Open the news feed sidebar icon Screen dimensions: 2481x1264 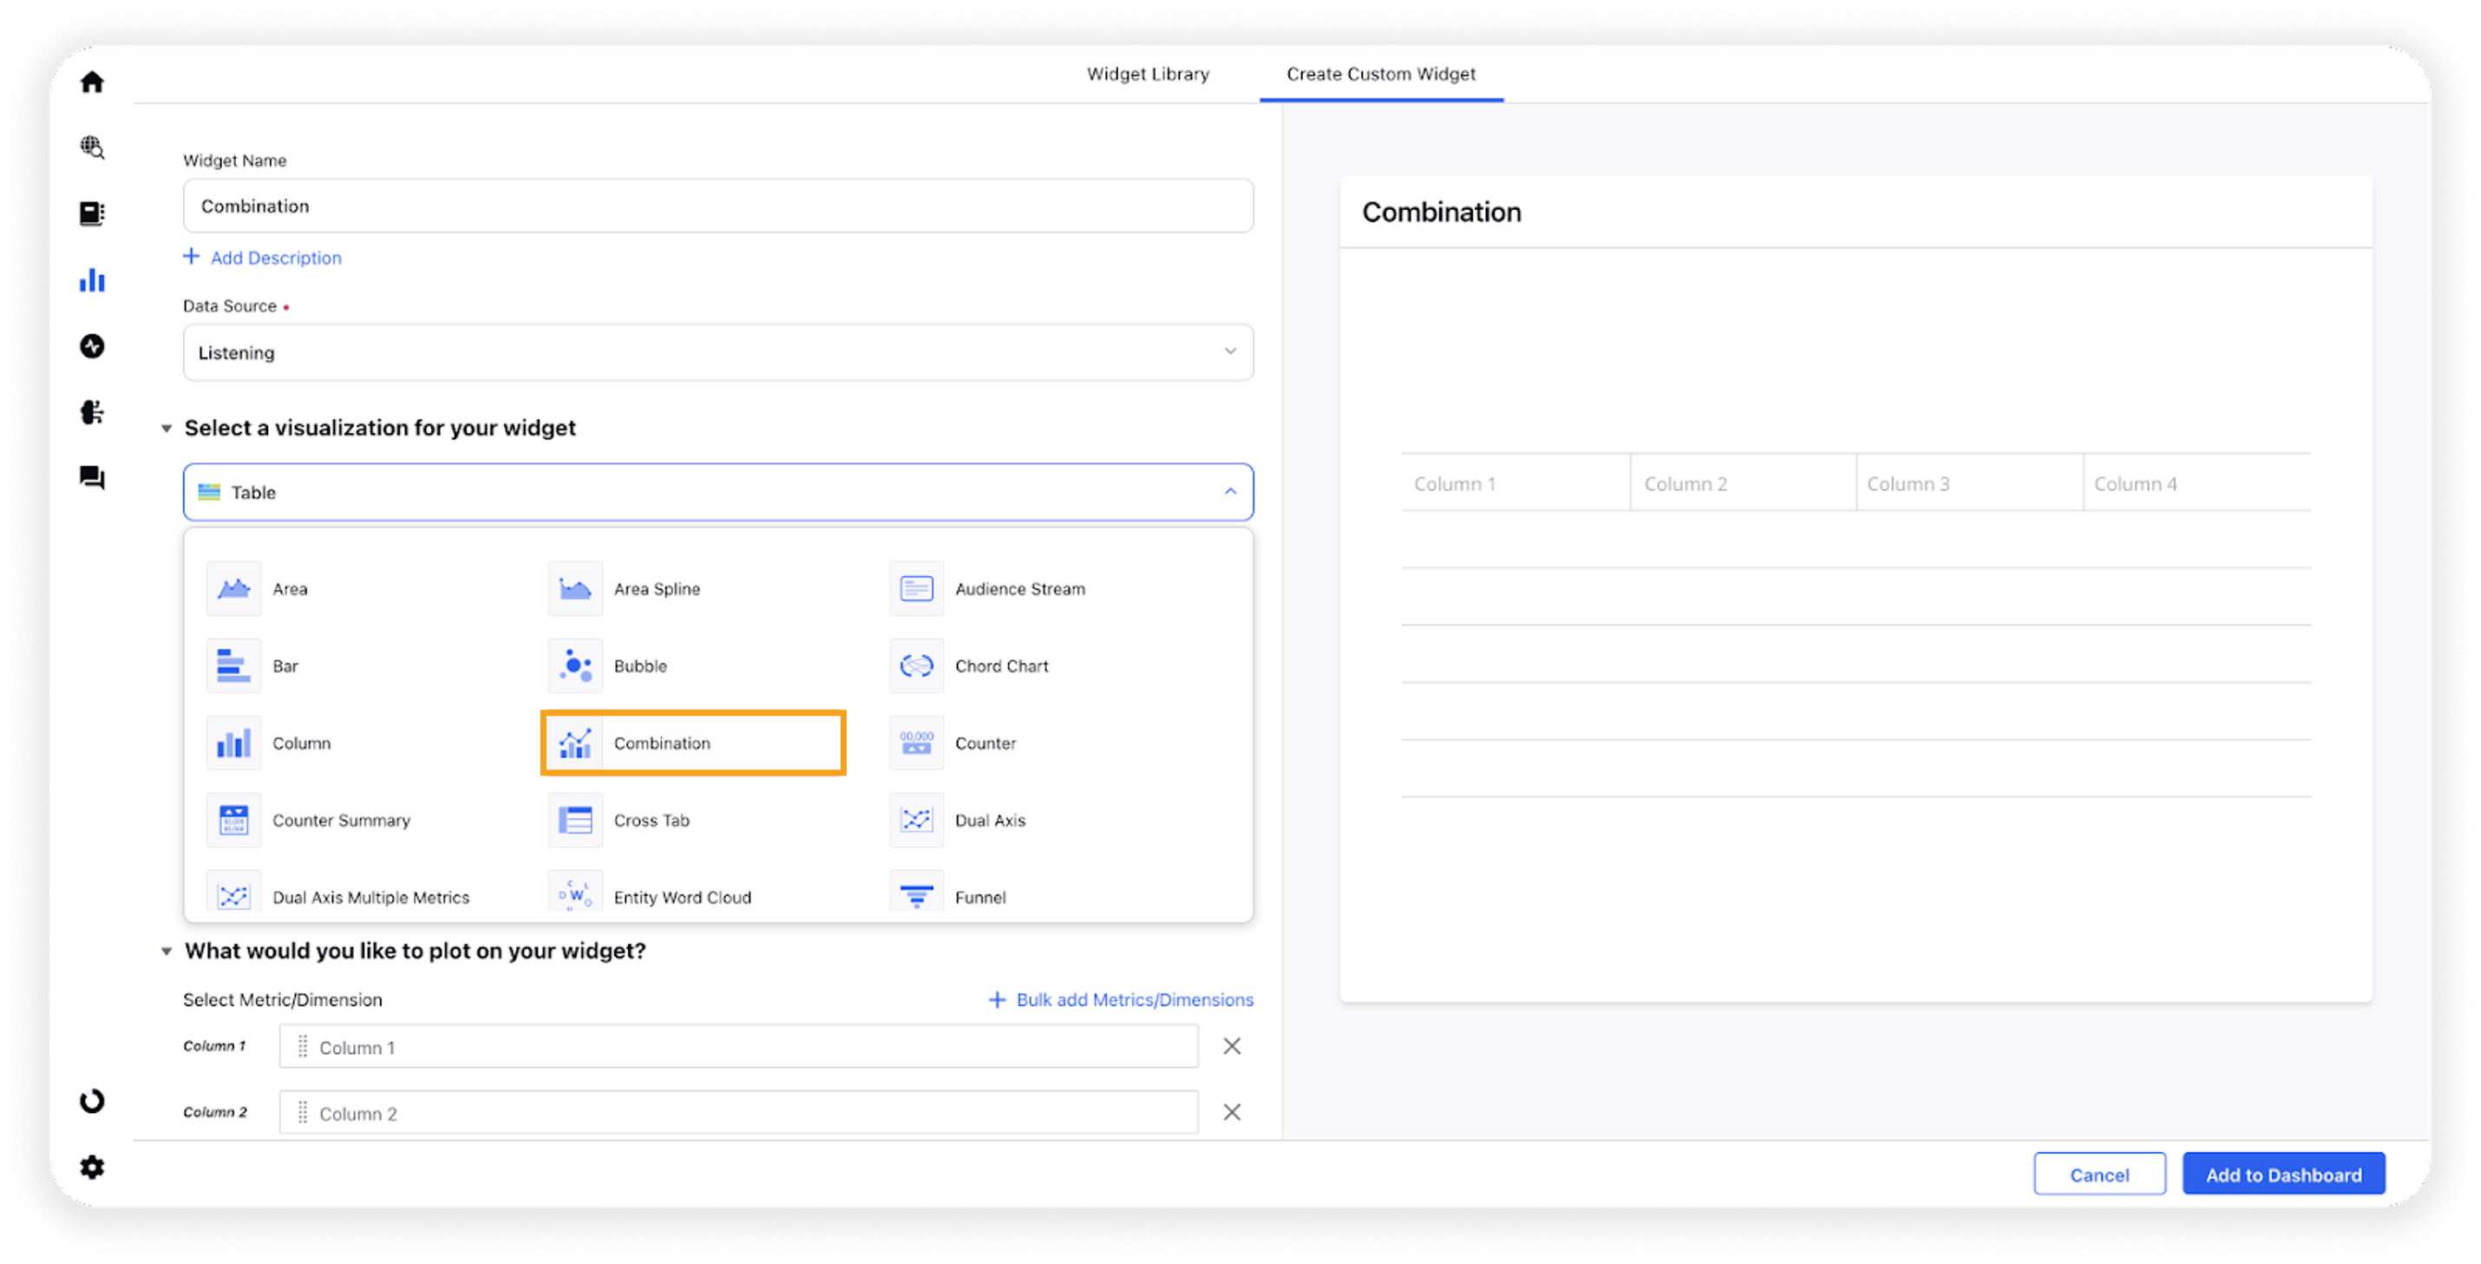(93, 213)
